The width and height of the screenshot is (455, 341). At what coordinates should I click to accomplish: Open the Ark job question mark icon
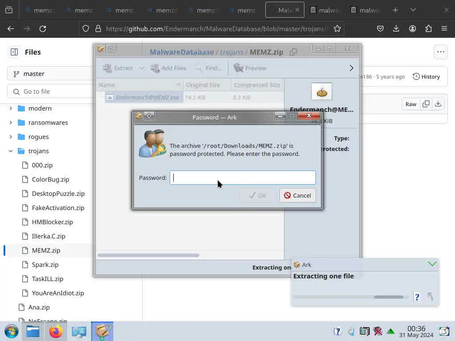(417, 297)
